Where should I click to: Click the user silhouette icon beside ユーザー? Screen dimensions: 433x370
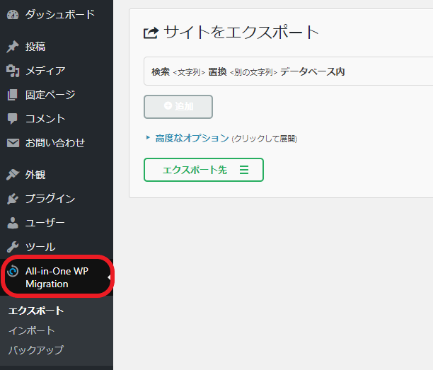tap(13, 223)
